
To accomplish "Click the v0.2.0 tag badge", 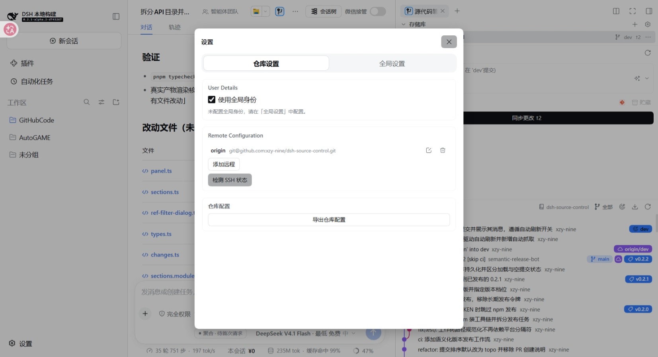I will [x=638, y=309].
